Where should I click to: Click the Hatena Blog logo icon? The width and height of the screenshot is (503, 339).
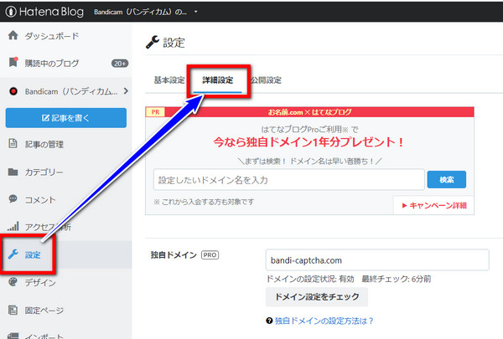11,12
